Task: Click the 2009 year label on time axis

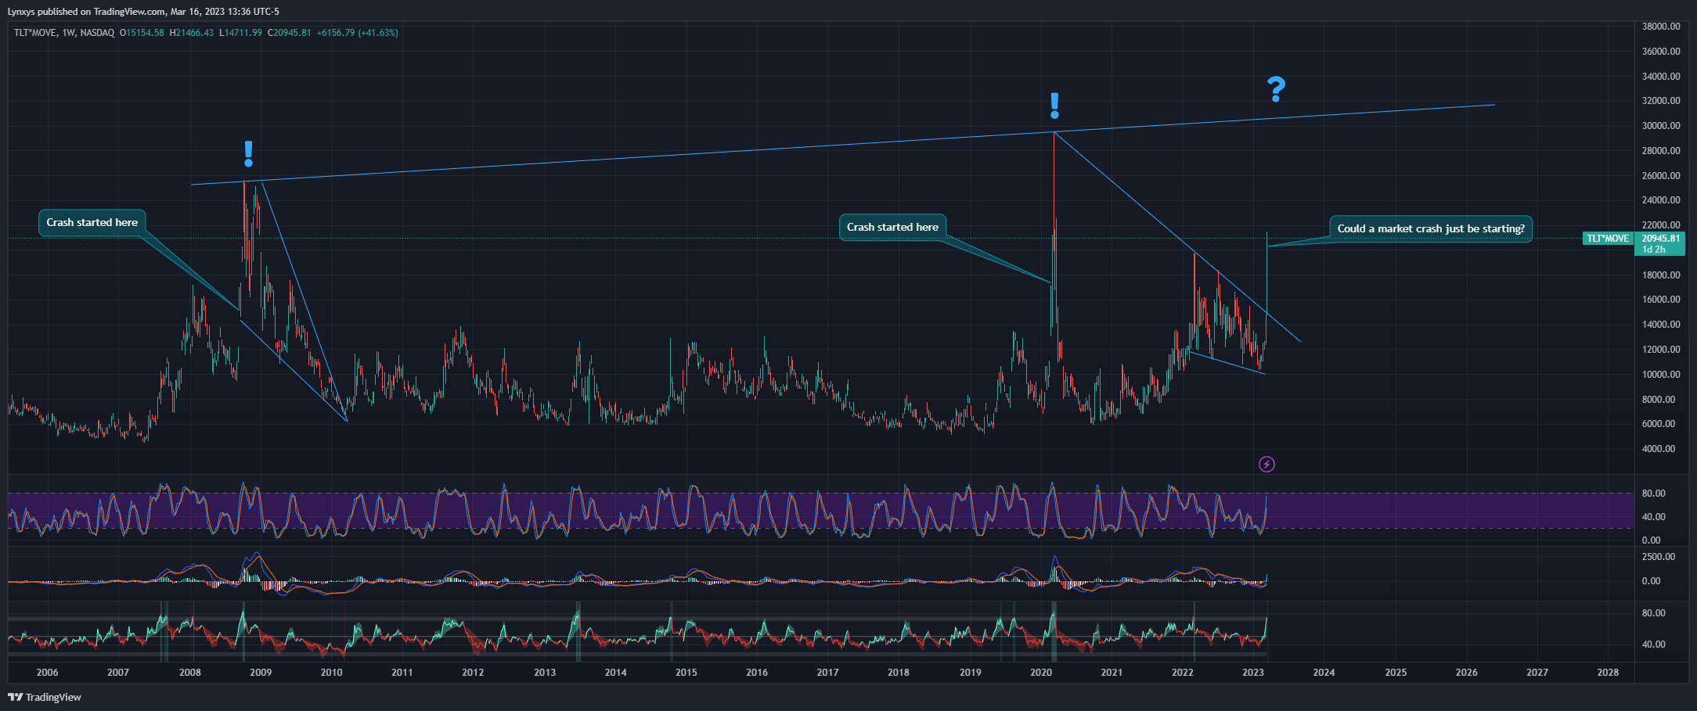Action: (261, 673)
